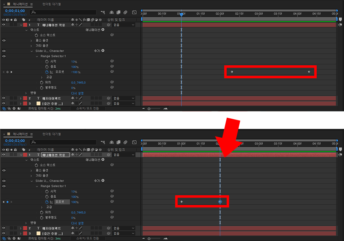Click the composition mini-flowchart icon in the bottom panel
The height and width of the screenshot is (241, 344).
[103, 143]
